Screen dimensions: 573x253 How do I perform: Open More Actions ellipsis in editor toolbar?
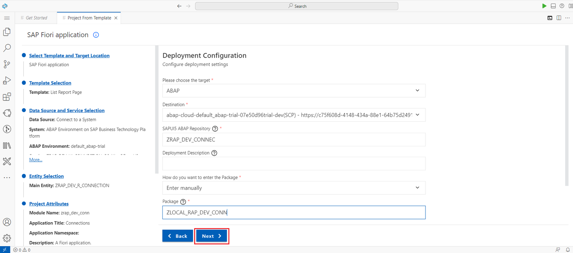pos(568,18)
